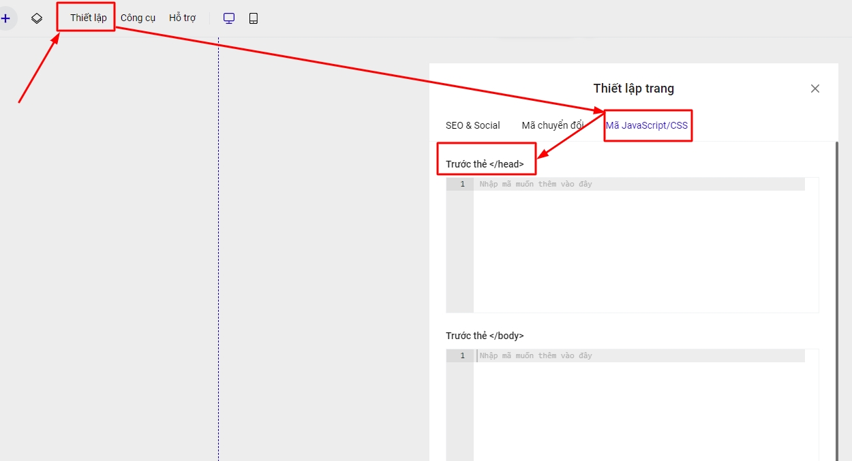852x461 pixels.
Task: Open the Thiết lập menu
Action: pyautogui.click(x=88, y=18)
